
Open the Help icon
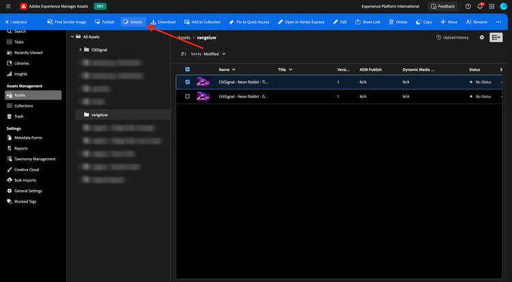468,6
